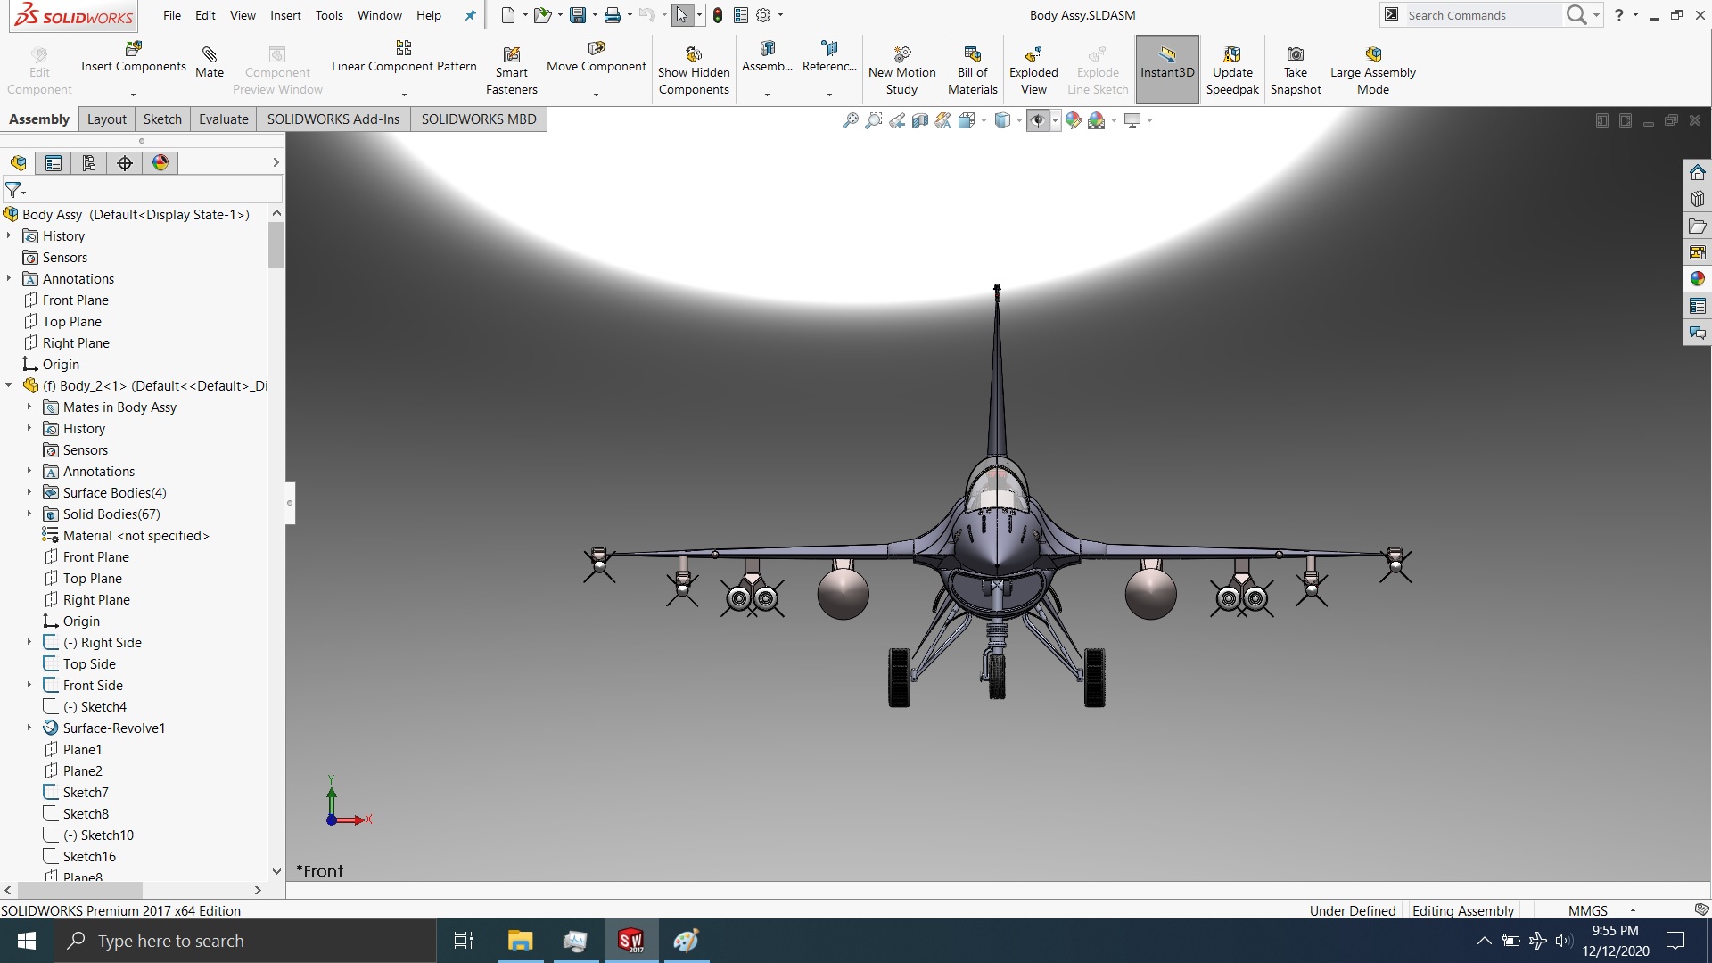Expand the Body_2<1> History node
The height and width of the screenshot is (963, 1712).
(x=29, y=429)
